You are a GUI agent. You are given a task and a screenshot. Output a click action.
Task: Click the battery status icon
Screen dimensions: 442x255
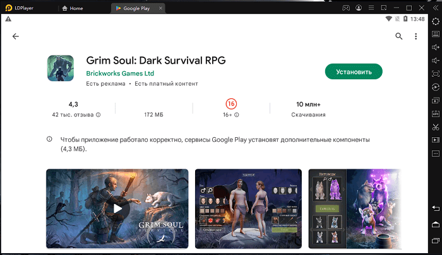click(405, 19)
